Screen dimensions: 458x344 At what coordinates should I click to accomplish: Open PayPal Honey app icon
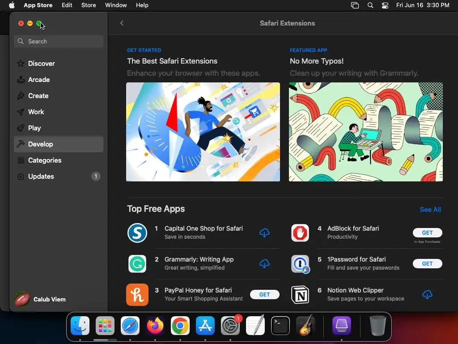137,295
